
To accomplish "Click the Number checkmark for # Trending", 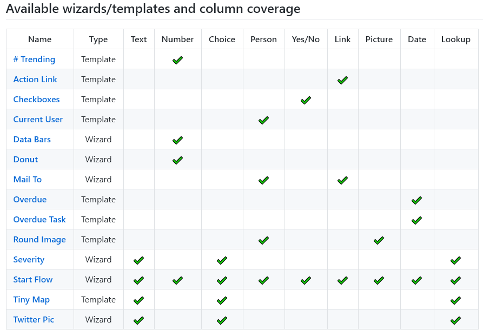I will [177, 60].
